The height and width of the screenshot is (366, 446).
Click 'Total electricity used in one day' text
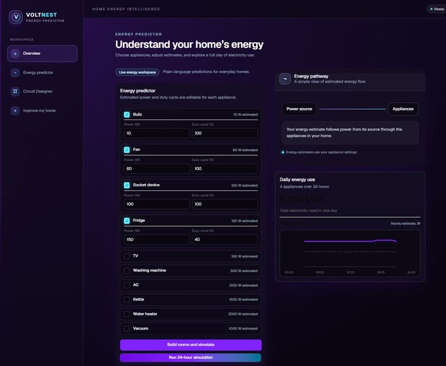coord(308,210)
